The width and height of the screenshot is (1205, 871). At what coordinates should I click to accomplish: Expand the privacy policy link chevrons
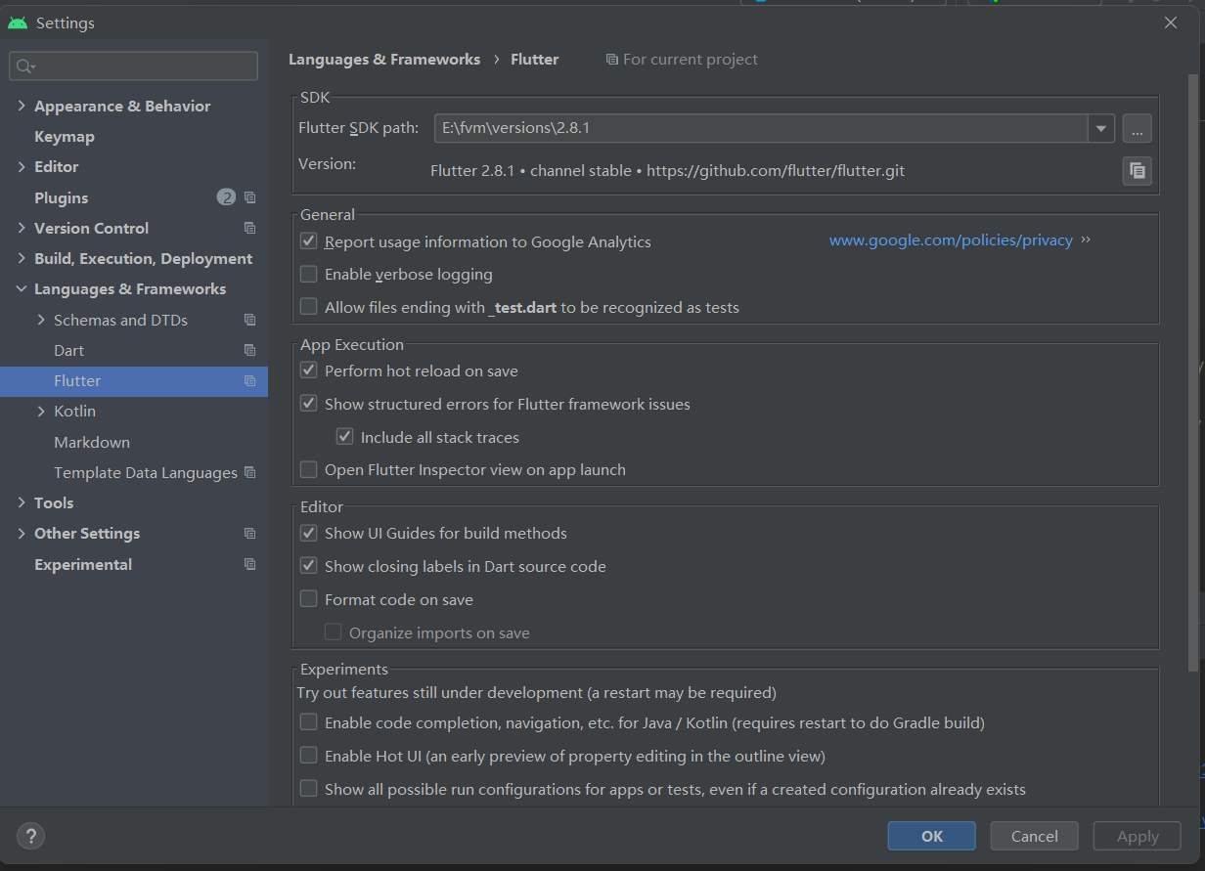(1086, 240)
